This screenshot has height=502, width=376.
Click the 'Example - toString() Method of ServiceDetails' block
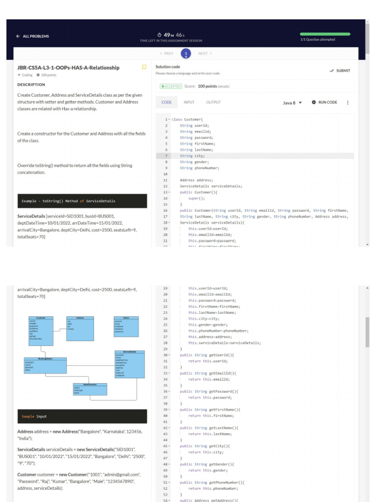[x=82, y=201]
